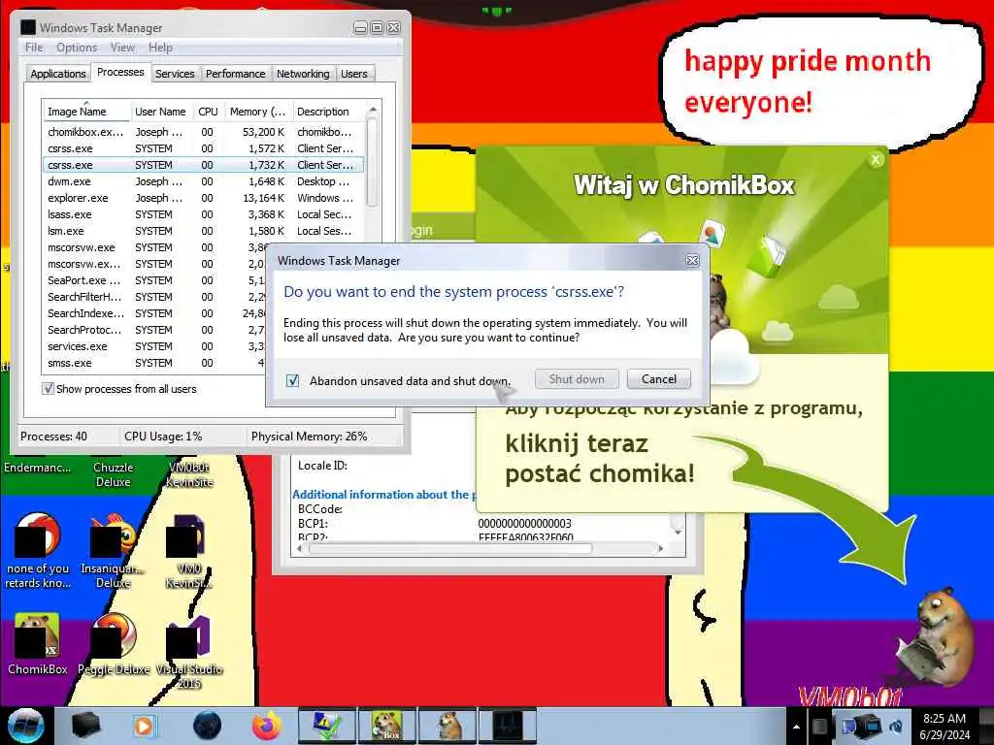
Task: Click the ChomikBox hamster 'Box' taskbar icon
Action: click(x=388, y=726)
